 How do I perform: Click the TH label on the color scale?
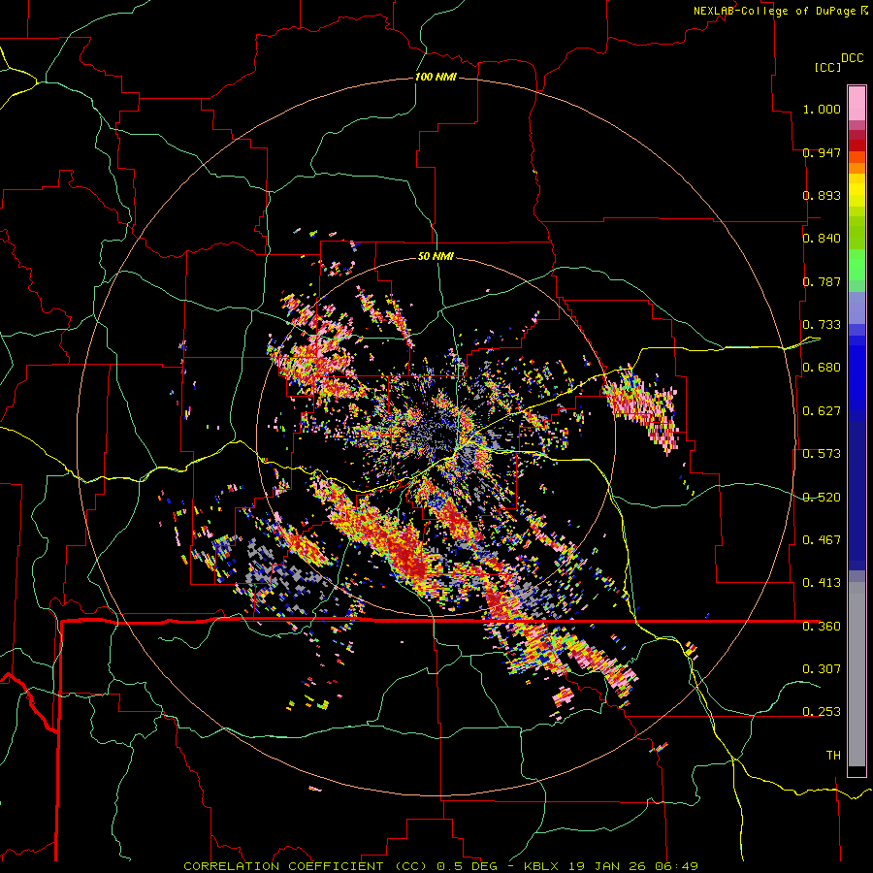pyautogui.click(x=833, y=756)
